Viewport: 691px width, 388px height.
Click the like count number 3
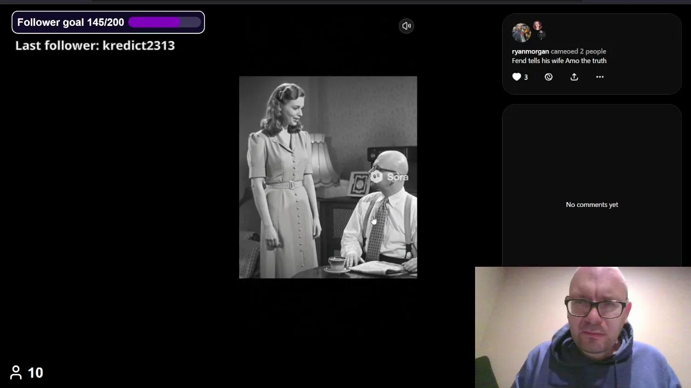526,78
